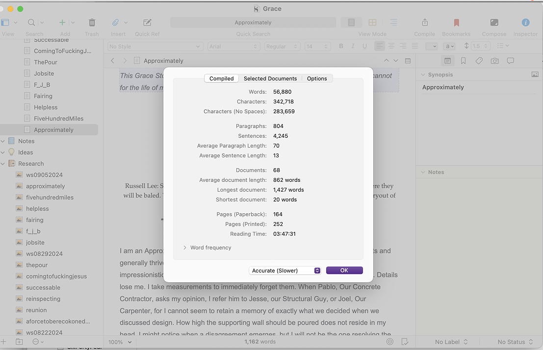Open text color swatch dropdown
The width and height of the screenshot is (543, 350).
(432, 46)
